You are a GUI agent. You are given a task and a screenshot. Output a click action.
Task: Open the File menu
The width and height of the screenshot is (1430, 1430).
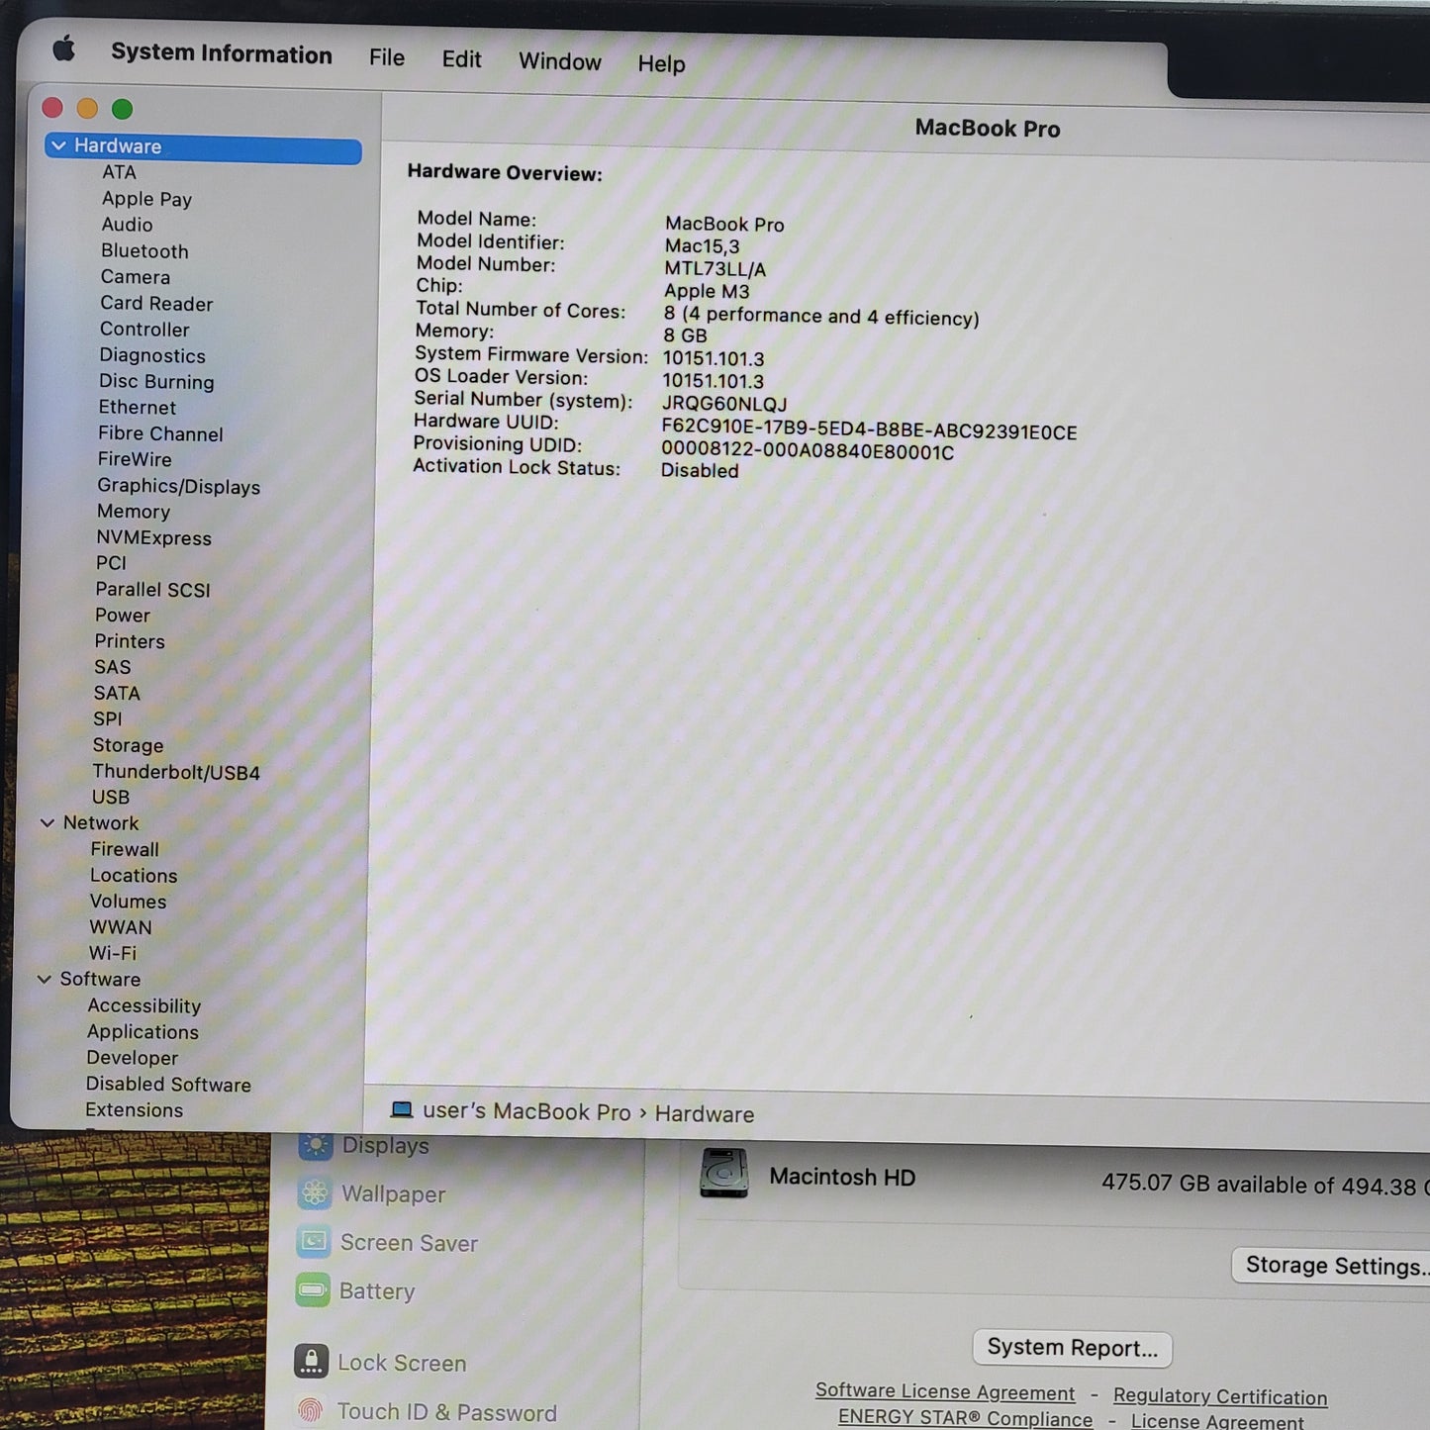[386, 58]
